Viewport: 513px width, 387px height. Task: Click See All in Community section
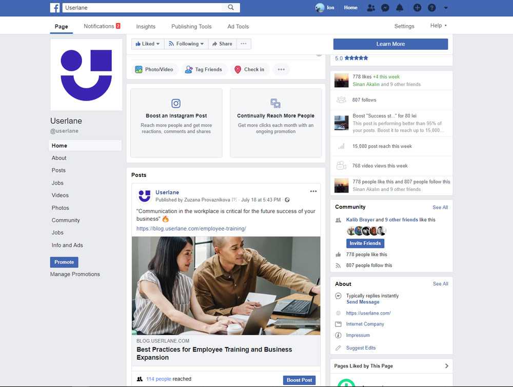[x=440, y=207]
